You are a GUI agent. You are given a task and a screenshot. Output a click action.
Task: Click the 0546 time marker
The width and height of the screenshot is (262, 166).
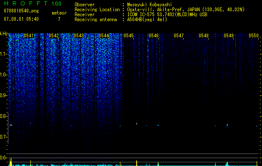coord(154,36)
